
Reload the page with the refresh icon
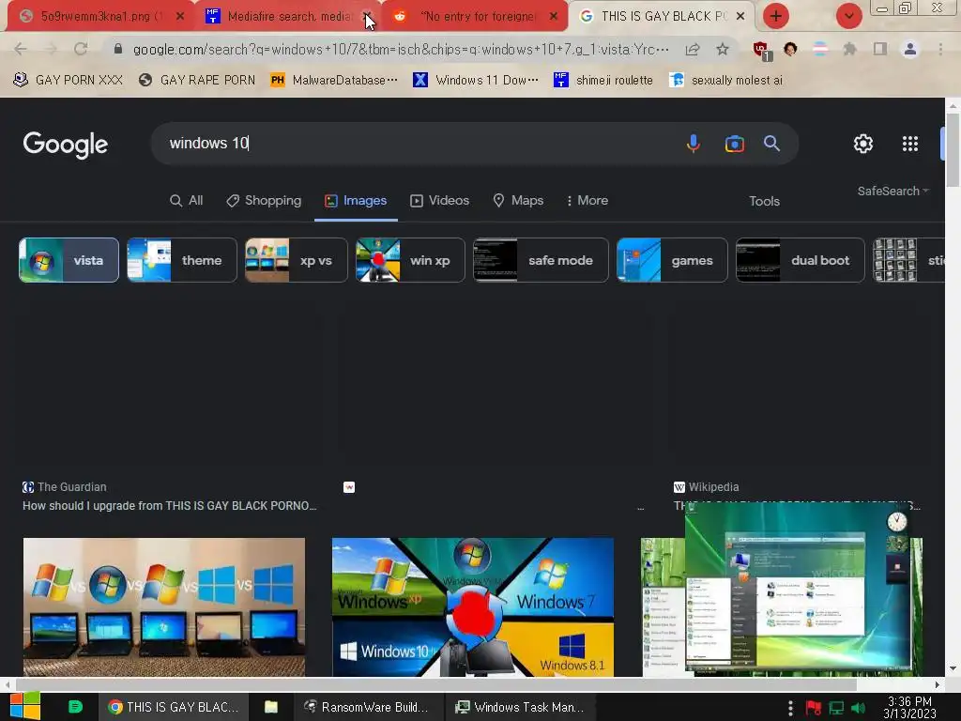click(81, 49)
